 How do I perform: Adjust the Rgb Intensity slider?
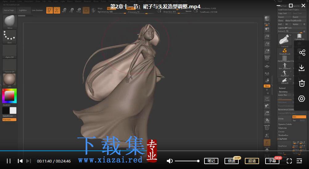coord(112,12)
